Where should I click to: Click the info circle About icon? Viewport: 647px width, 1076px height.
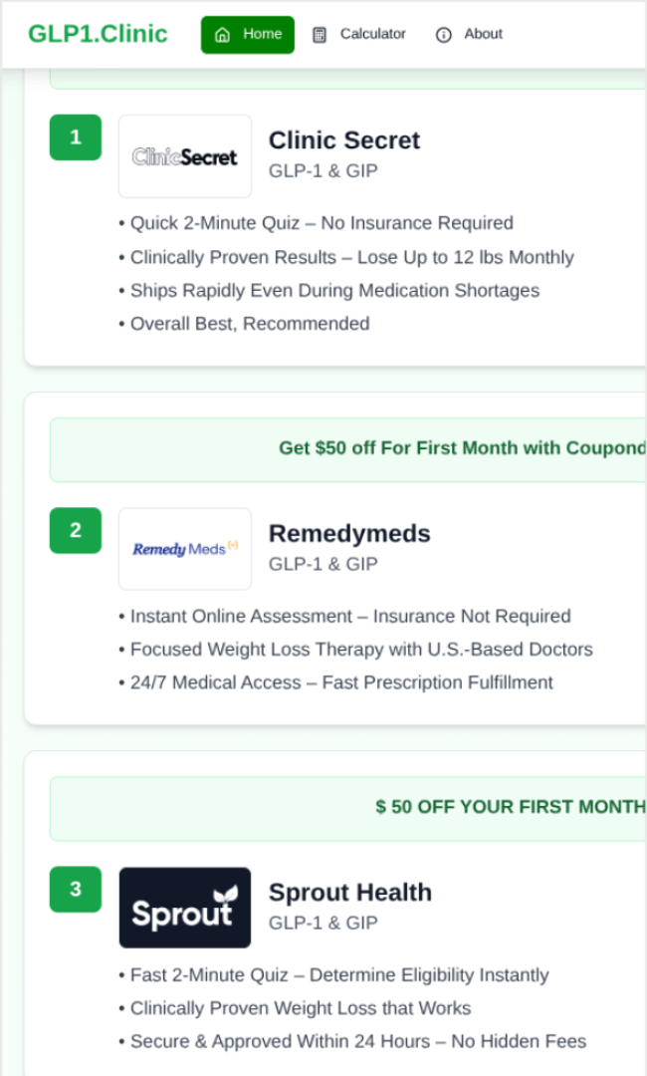[444, 35]
